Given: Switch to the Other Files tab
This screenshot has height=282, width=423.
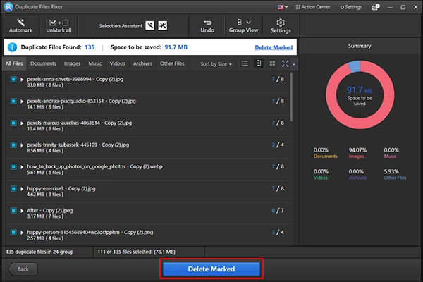Looking at the screenshot, I should tap(172, 63).
